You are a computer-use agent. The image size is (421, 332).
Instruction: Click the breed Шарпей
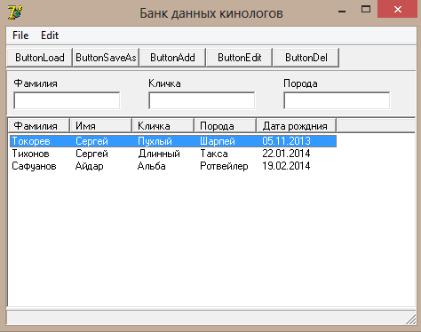point(218,141)
